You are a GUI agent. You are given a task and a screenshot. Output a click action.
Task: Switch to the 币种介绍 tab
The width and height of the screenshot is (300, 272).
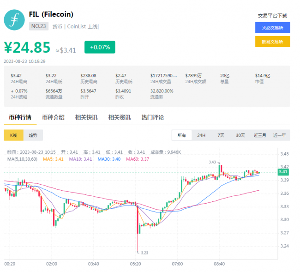53,117
